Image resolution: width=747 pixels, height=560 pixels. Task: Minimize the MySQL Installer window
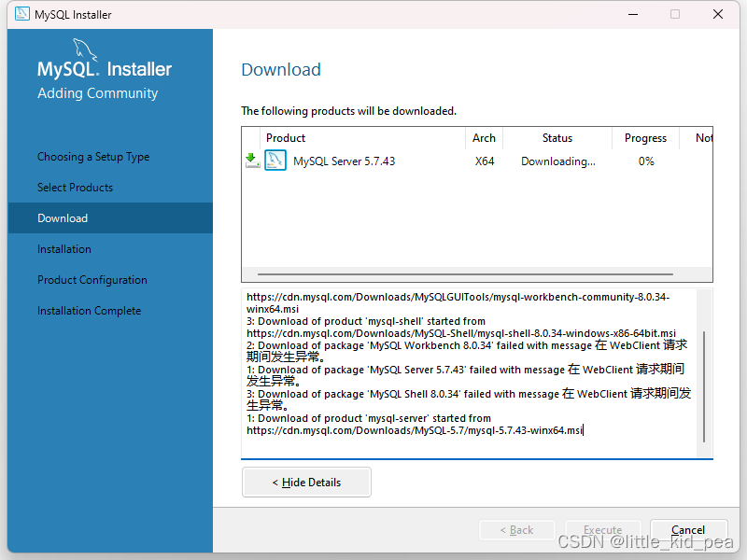(633, 14)
